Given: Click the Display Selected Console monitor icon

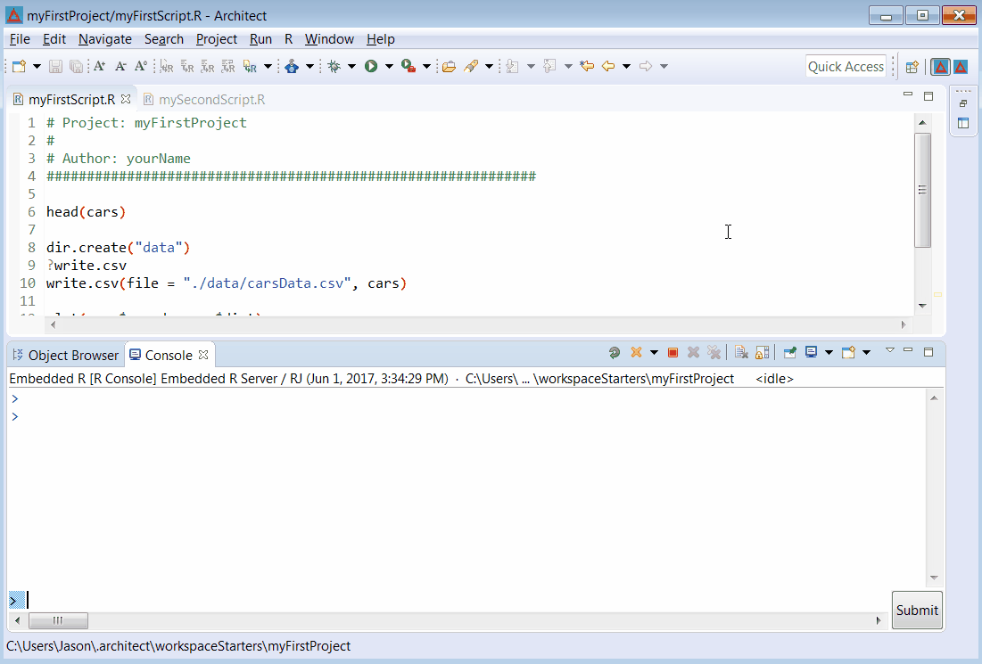Looking at the screenshot, I should pyautogui.click(x=811, y=353).
